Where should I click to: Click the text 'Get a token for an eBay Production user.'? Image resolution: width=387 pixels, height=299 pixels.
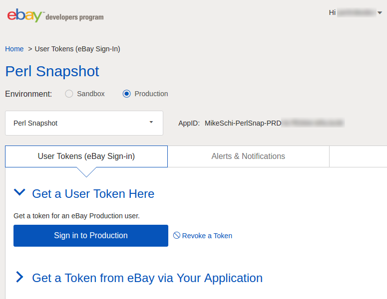pyautogui.click(x=76, y=216)
